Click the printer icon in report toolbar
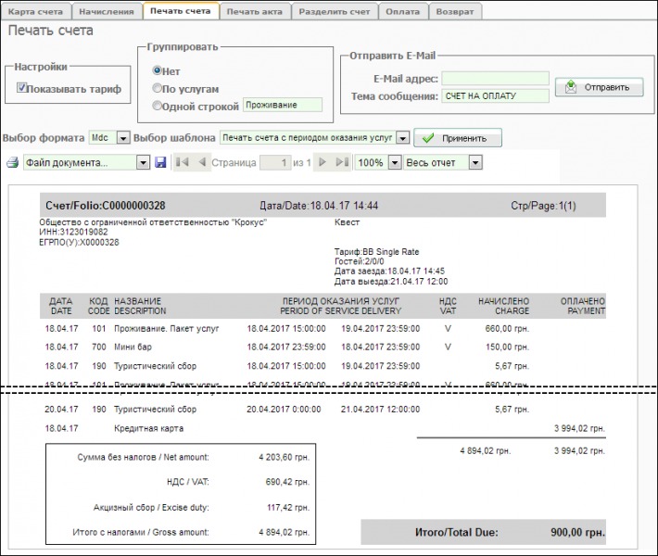This screenshot has width=658, height=556. coord(13,163)
